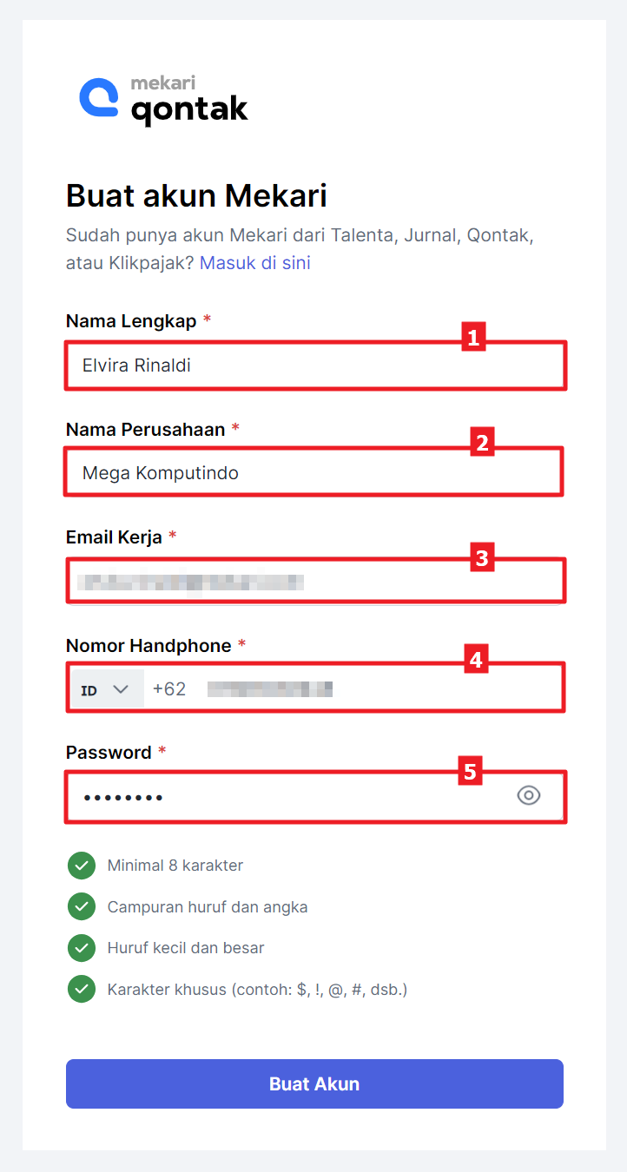Click the checkmark beside 'Huruf kecil dan besar'
The width and height of the screenshot is (627, 1172).
coord(81,948)
